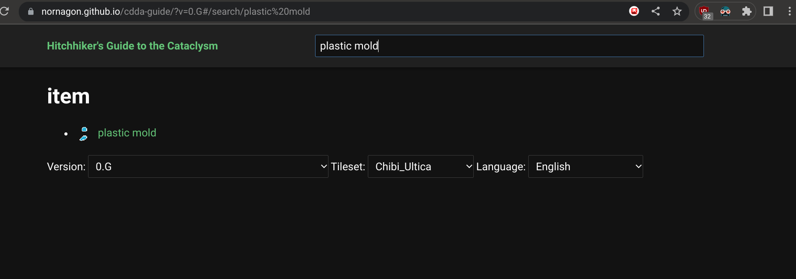
Task: Open the uBlock Origin extension
Action: pos(704,11)
